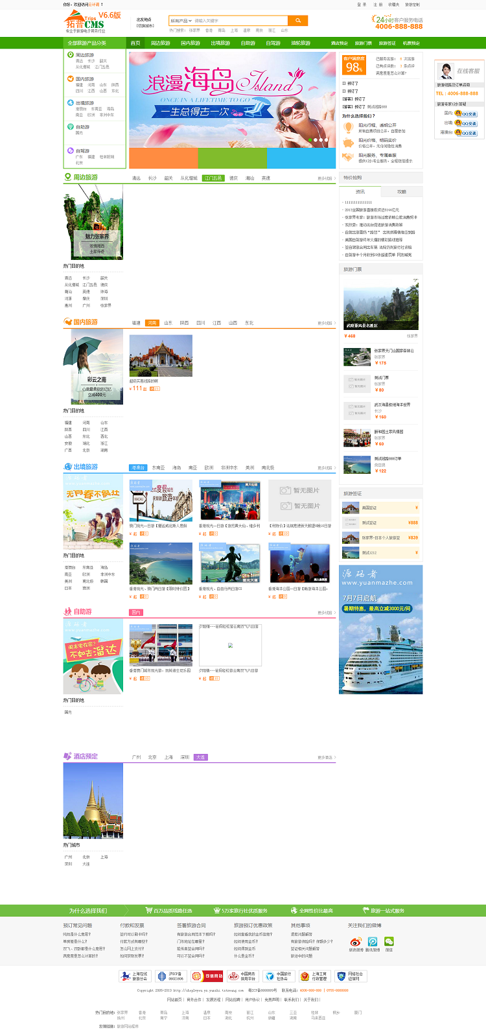
Task: Open the 微信 icon in footer
Action: click(x=389, y=941)
